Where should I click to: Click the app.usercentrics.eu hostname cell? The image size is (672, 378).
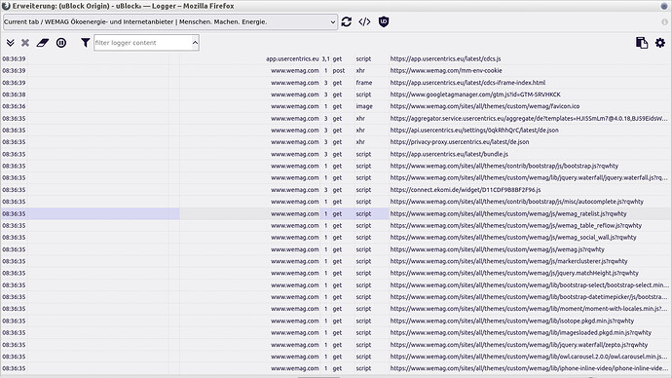click(x=292, y=58)
